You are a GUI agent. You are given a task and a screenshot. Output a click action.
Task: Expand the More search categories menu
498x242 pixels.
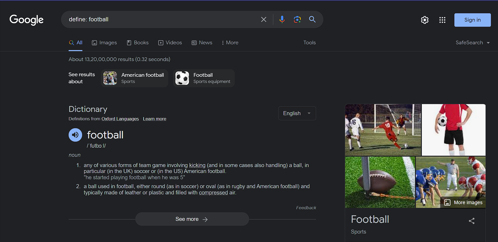[230, 43]
